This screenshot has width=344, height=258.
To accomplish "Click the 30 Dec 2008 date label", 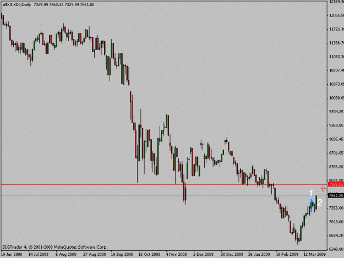I will click(232, 254).
